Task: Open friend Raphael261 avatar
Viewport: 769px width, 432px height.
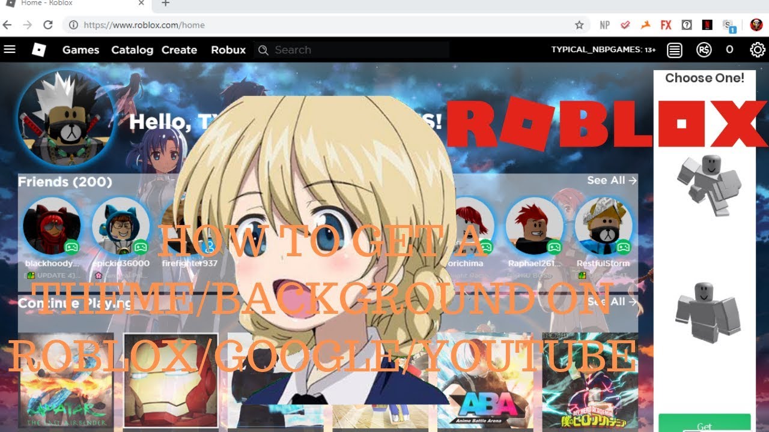Action: (x=535, y=226)
